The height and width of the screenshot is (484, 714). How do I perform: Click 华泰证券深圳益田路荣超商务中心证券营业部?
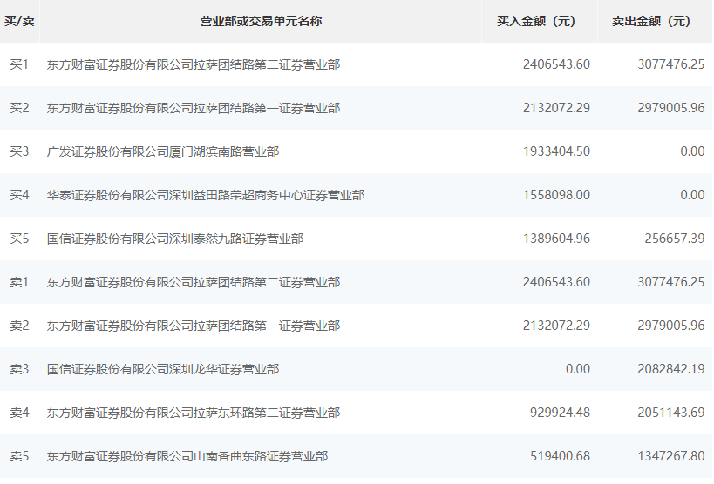click(x=206, y=195)
